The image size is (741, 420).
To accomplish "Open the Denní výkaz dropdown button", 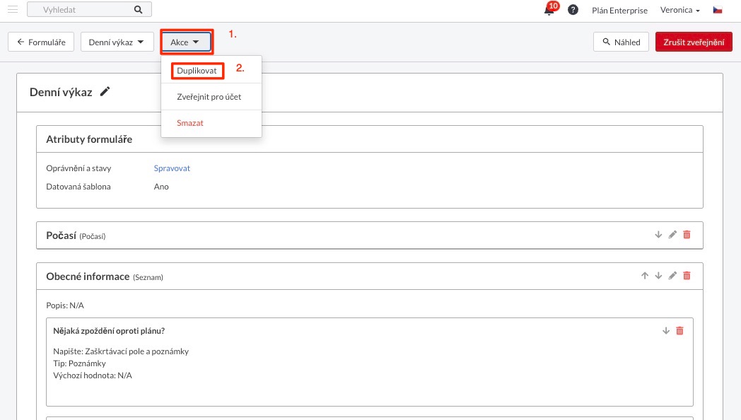I will point(117,42).
